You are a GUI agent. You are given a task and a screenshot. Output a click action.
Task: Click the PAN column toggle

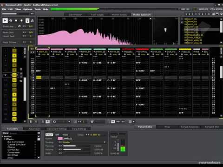118,122
